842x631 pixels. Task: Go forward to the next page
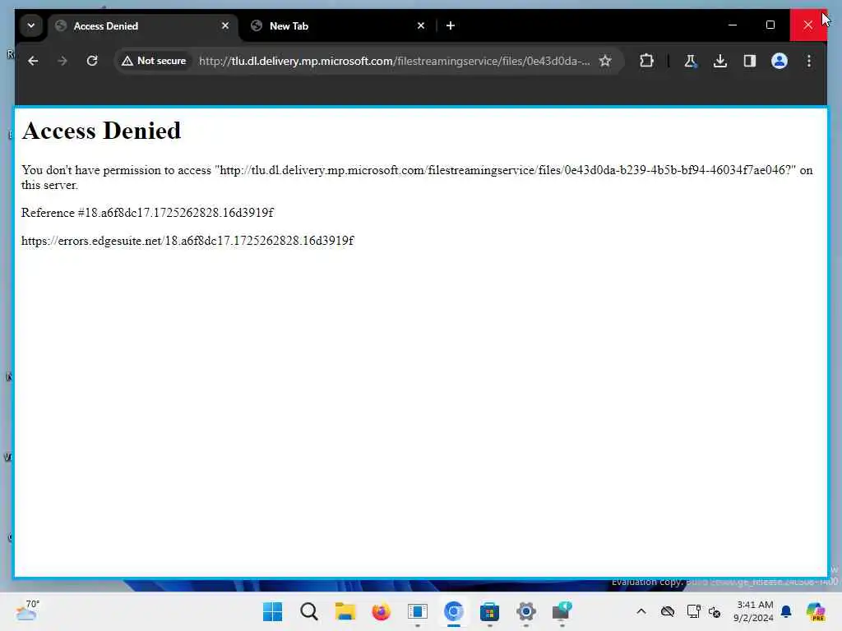[62, 61]
